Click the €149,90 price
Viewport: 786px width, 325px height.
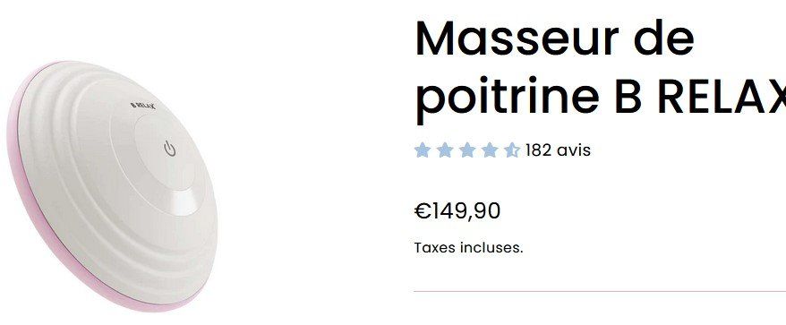(457, 210)
